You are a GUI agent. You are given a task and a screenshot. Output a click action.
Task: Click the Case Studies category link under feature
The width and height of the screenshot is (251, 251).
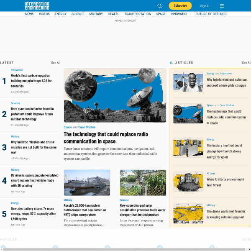[87, 127]
